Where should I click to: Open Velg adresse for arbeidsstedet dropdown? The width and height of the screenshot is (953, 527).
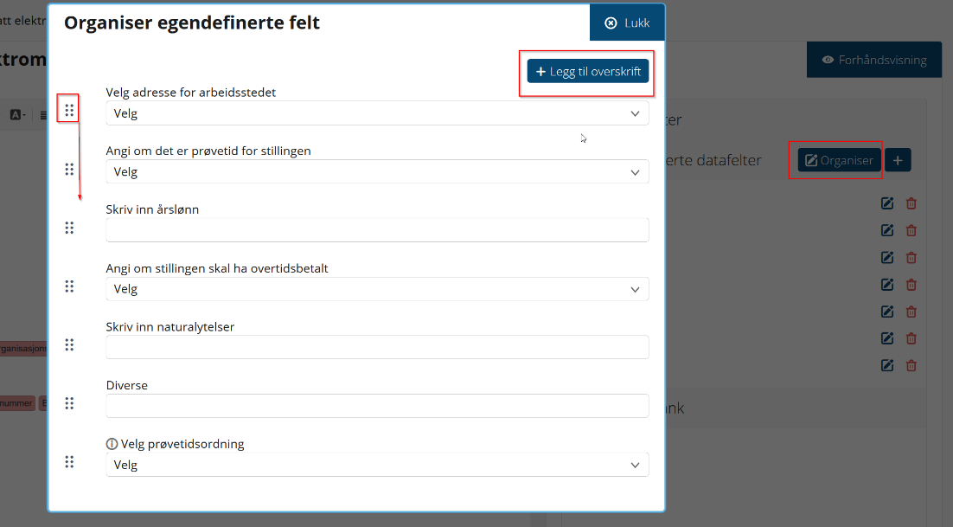click(377, 113)
